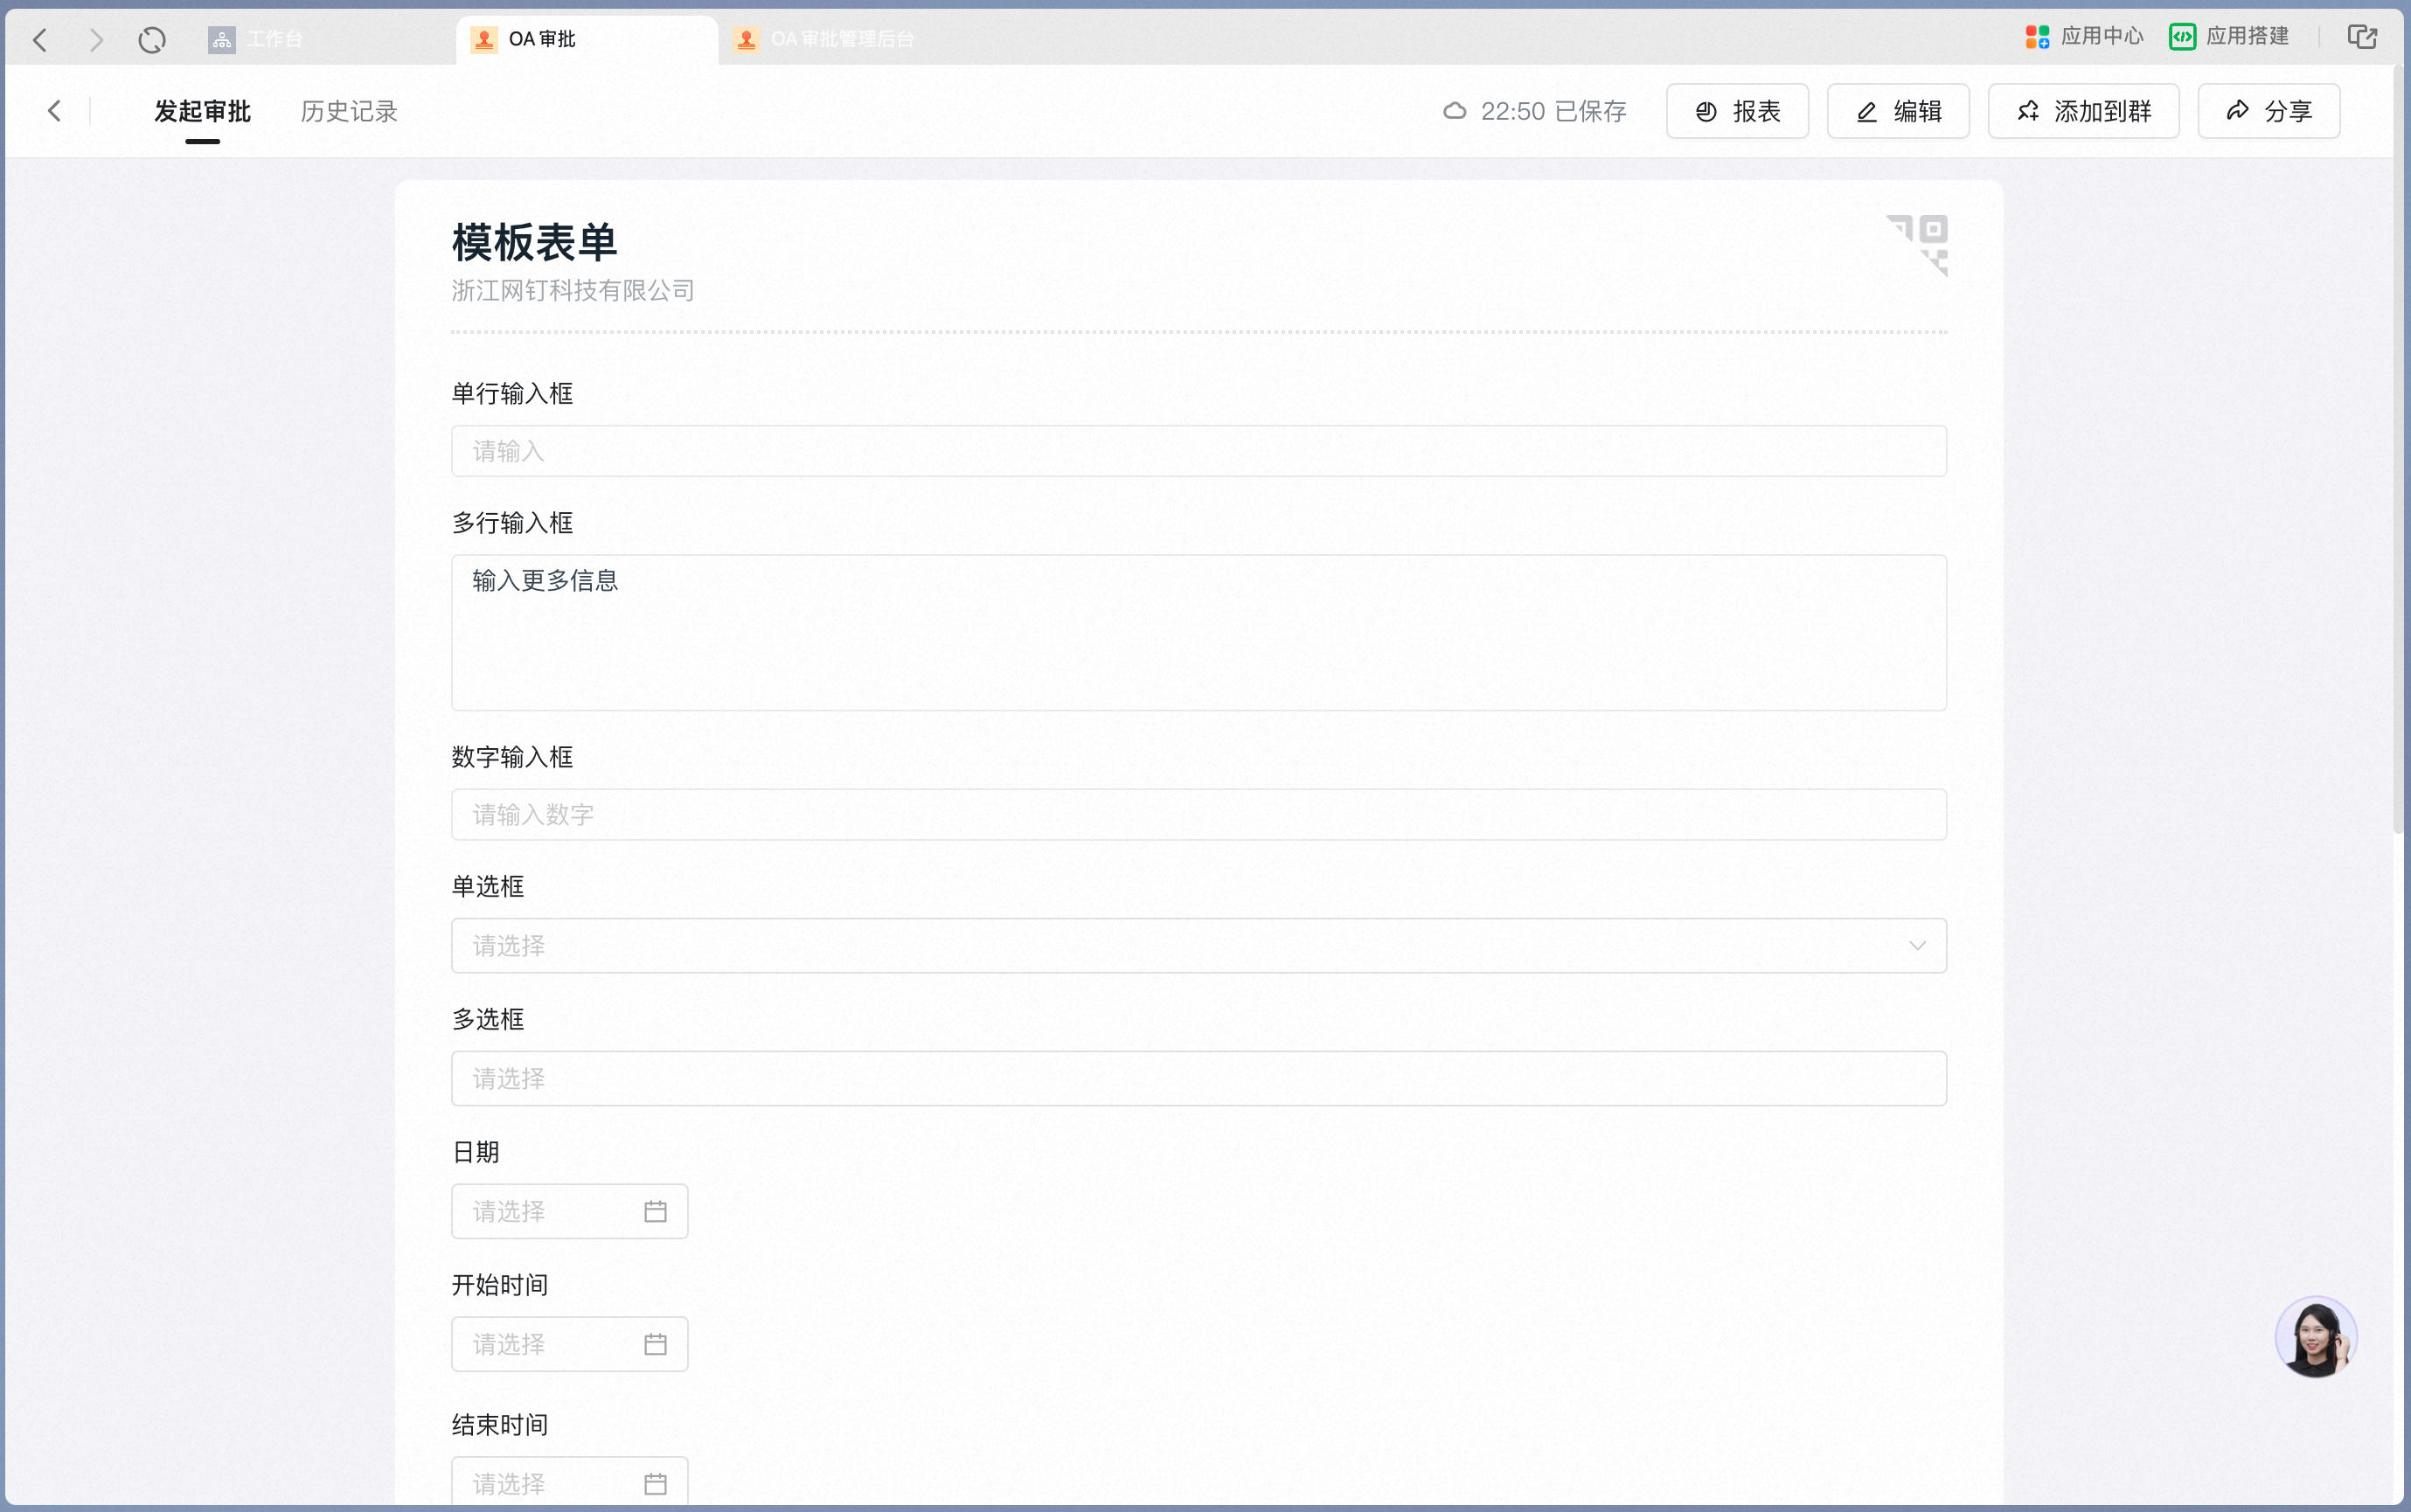The height and width of the screenshot is (1512, 2411).
Task: Go back with the browser back arrow
Action: 40,40
